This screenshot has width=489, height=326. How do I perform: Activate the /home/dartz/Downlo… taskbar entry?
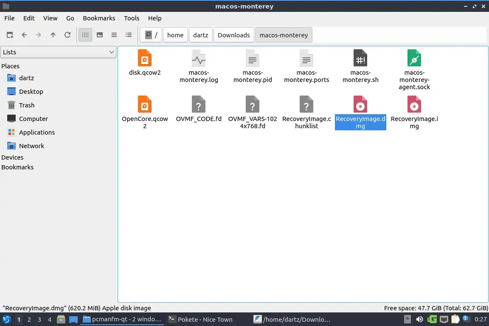click(x=292, y=320)
